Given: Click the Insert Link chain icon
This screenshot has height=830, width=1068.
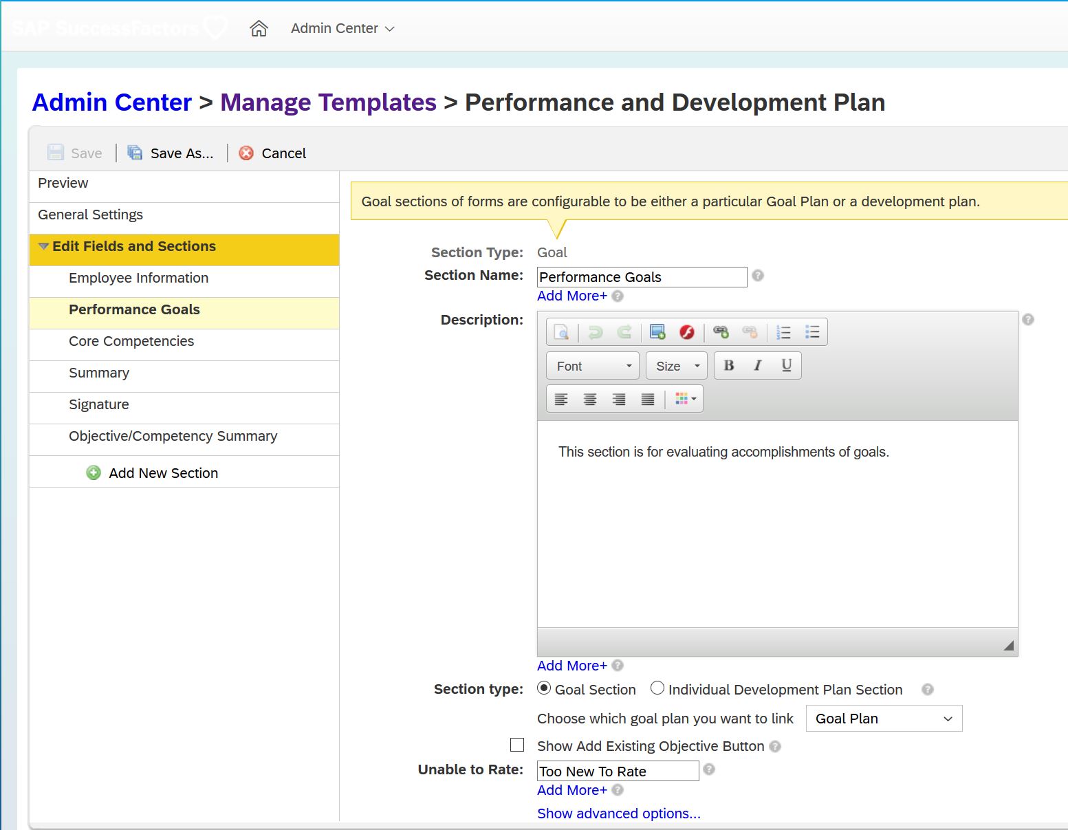Looking at the screenshot, I should (x=721, y=332).
